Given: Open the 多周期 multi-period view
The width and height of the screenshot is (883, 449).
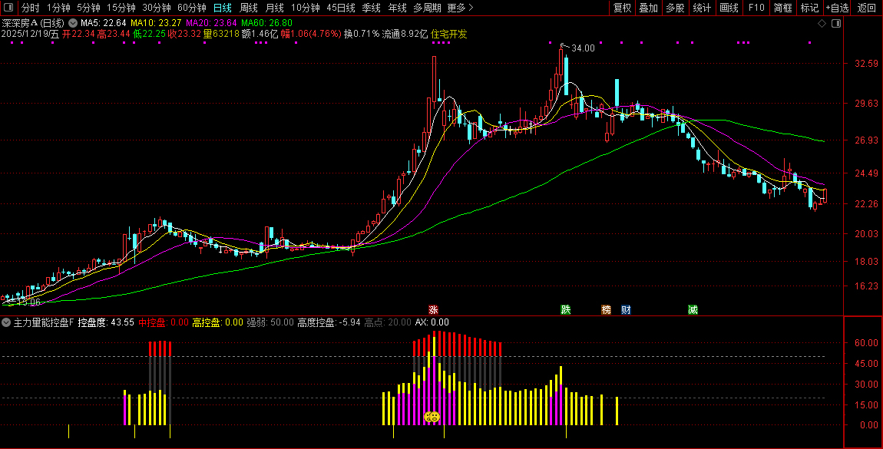Looking at the screenshot, I should 427,8.
